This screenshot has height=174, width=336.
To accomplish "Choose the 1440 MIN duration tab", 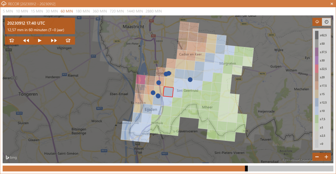I will coord(135,11).
